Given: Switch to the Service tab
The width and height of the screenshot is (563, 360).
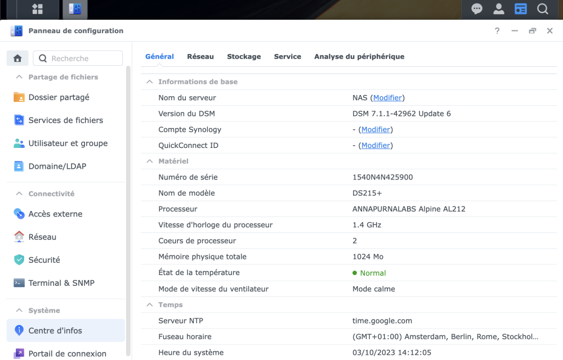Looking at the screenshot, I should [x=288, y=56].
